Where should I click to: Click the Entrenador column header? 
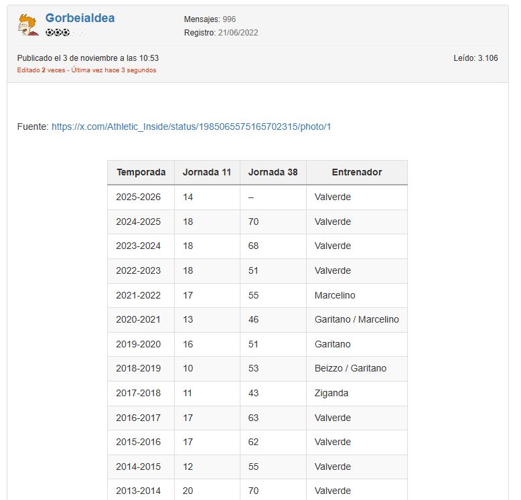tap(356, 172)
